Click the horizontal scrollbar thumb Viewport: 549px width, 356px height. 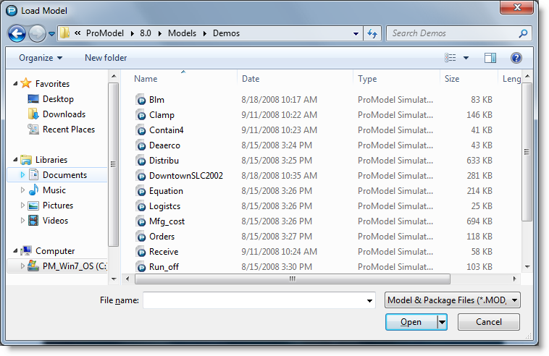click(x=293, y=279)
